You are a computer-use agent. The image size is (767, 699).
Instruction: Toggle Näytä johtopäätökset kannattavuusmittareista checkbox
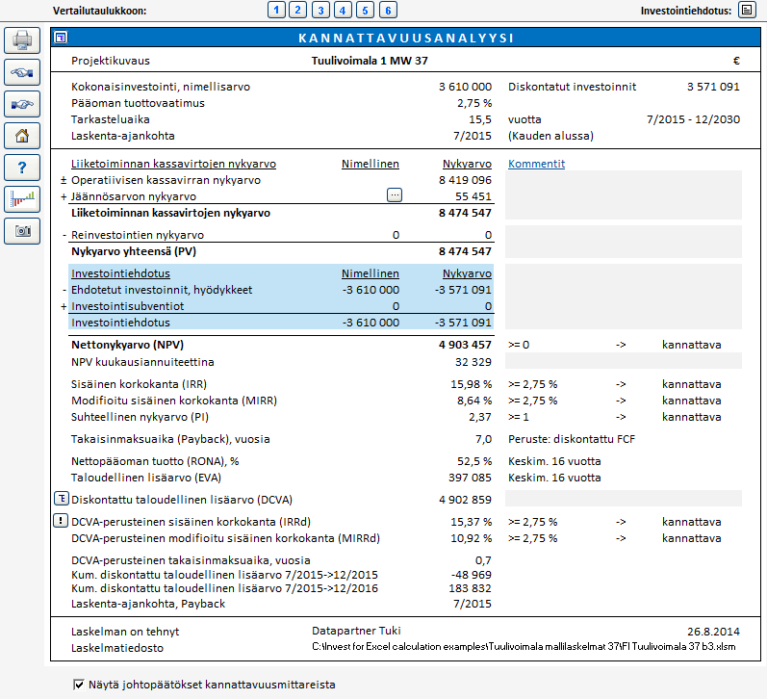[x=78, y=685]
